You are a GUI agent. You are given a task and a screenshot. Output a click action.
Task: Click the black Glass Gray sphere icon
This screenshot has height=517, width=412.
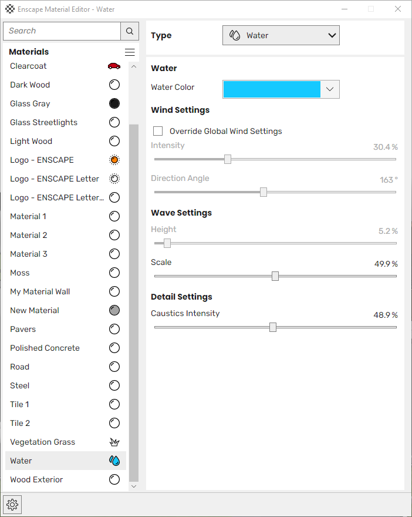(114, 103)
